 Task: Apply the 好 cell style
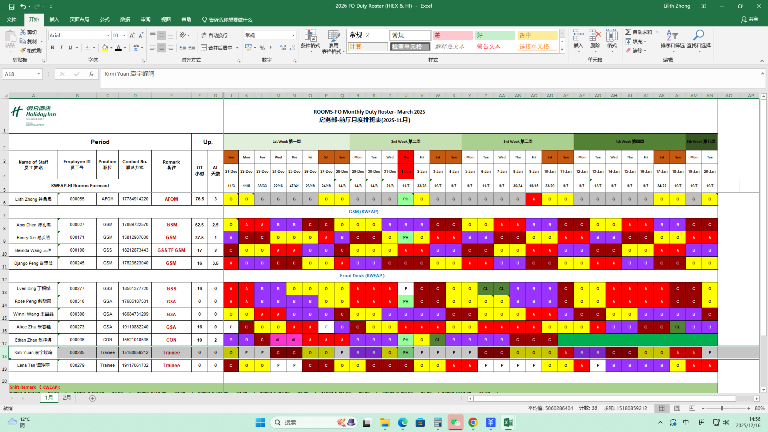495,36
